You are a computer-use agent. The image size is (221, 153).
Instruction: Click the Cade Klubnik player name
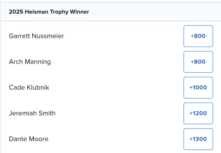click(x=29, y=88)
